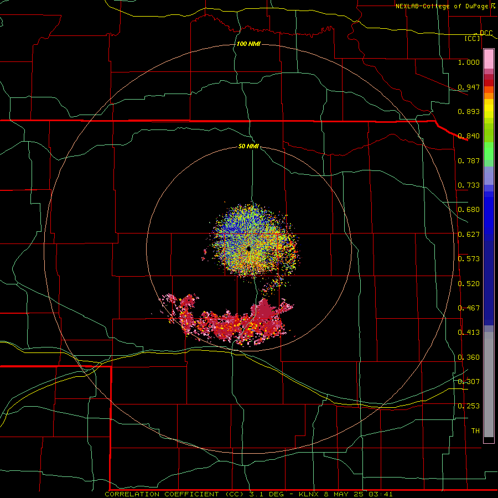Screen dimensions: 498x498
Task: Click the 0.733 value on the scale
Action: pyautogui.click(x=469, y=185)
